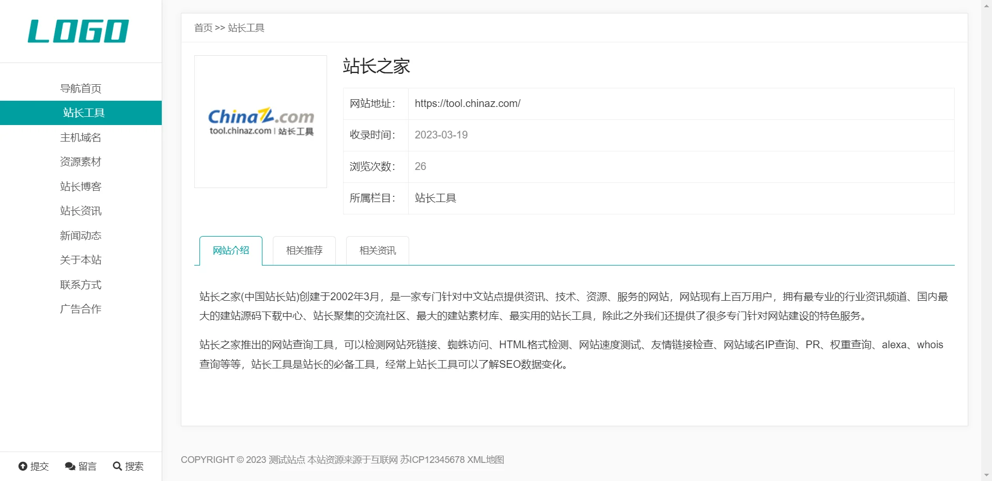992x481 pixels.
Task: Click the comment bubble icon for 留言
Action: point(70,466)
